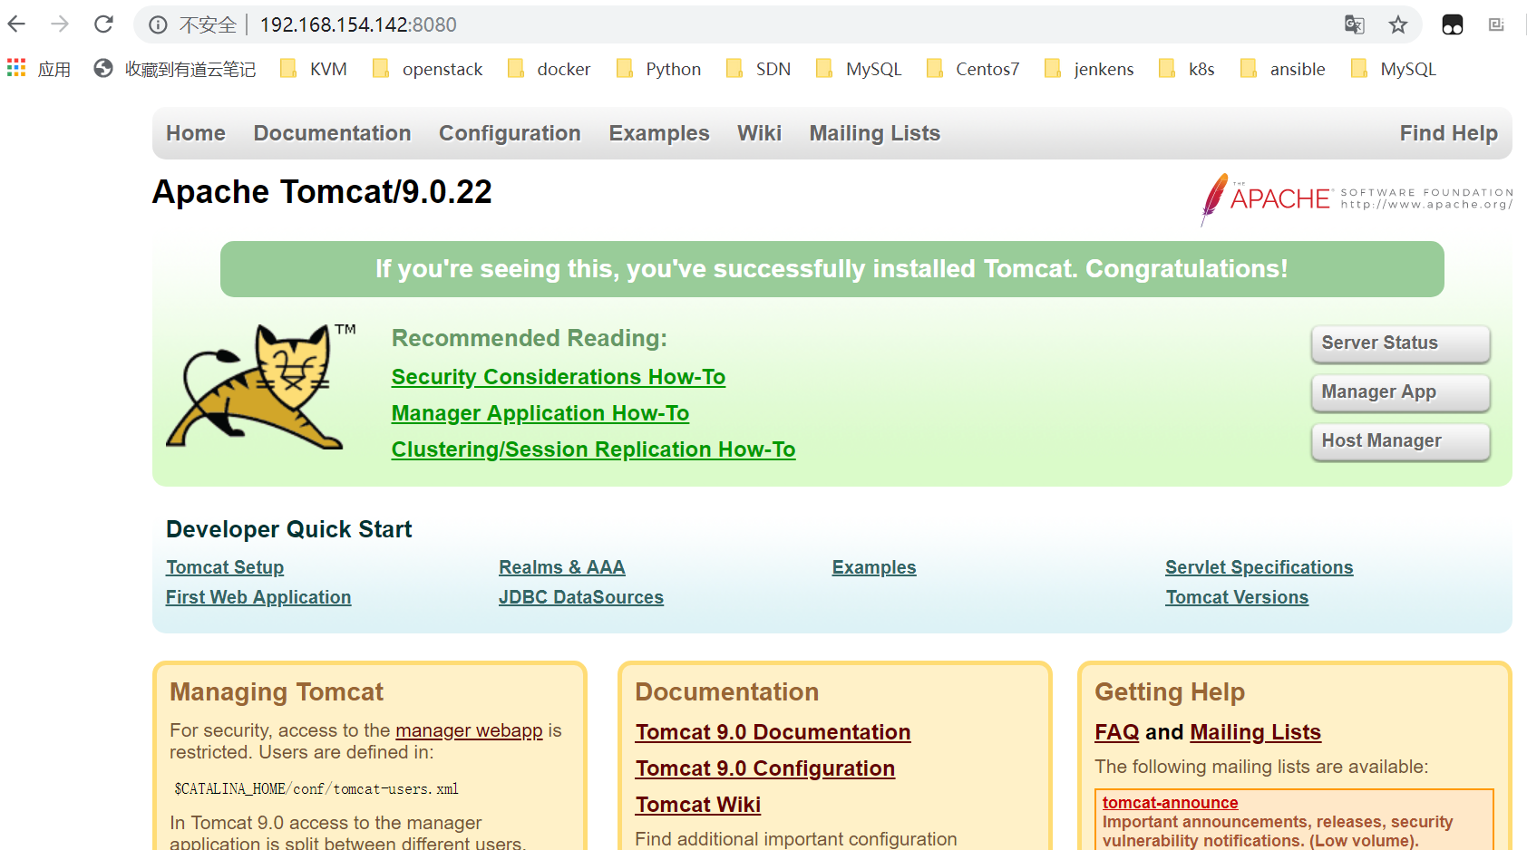
Task: Open the FAQ link under Getting Help
Action: coord(1117,732)
